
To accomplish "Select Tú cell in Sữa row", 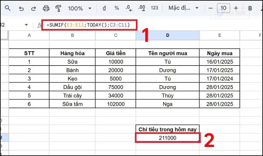I will pos(168,62).
